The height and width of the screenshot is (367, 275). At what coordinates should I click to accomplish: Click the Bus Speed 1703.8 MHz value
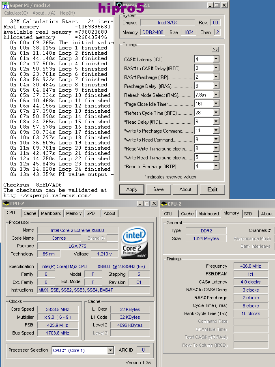[x=58, y=333]
